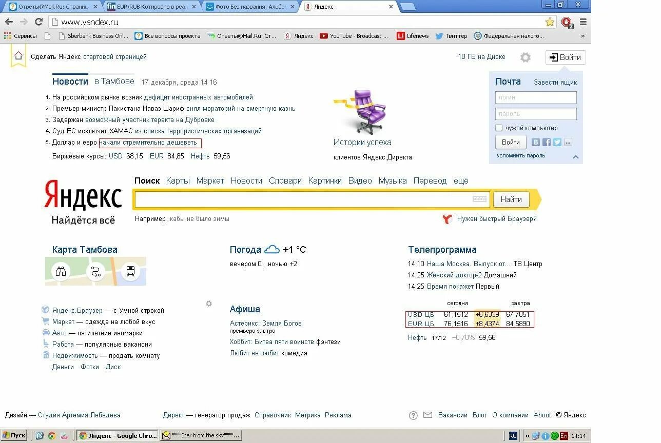Click the red extension icon near address bar
661x443 pixels.
tap(567, 23)
